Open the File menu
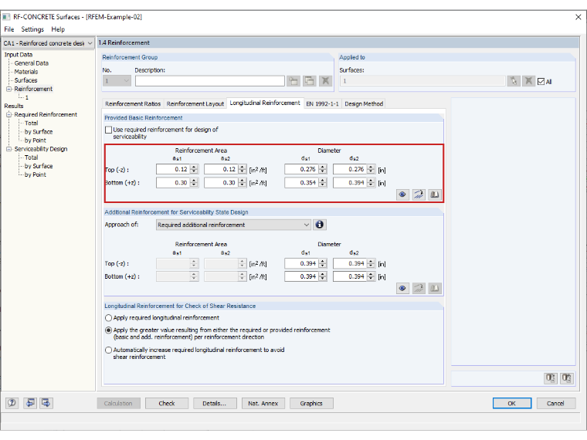Viewport: 587px width, 440px height. pos(9,29)
